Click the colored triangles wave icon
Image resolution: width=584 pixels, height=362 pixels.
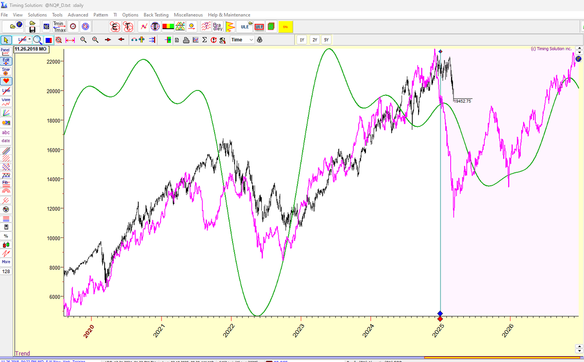click(x=180, y=27)
